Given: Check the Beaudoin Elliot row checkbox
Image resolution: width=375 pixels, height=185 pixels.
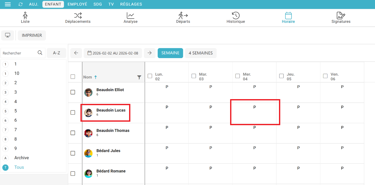Looking at the screenshot, I should pos(73,92).
